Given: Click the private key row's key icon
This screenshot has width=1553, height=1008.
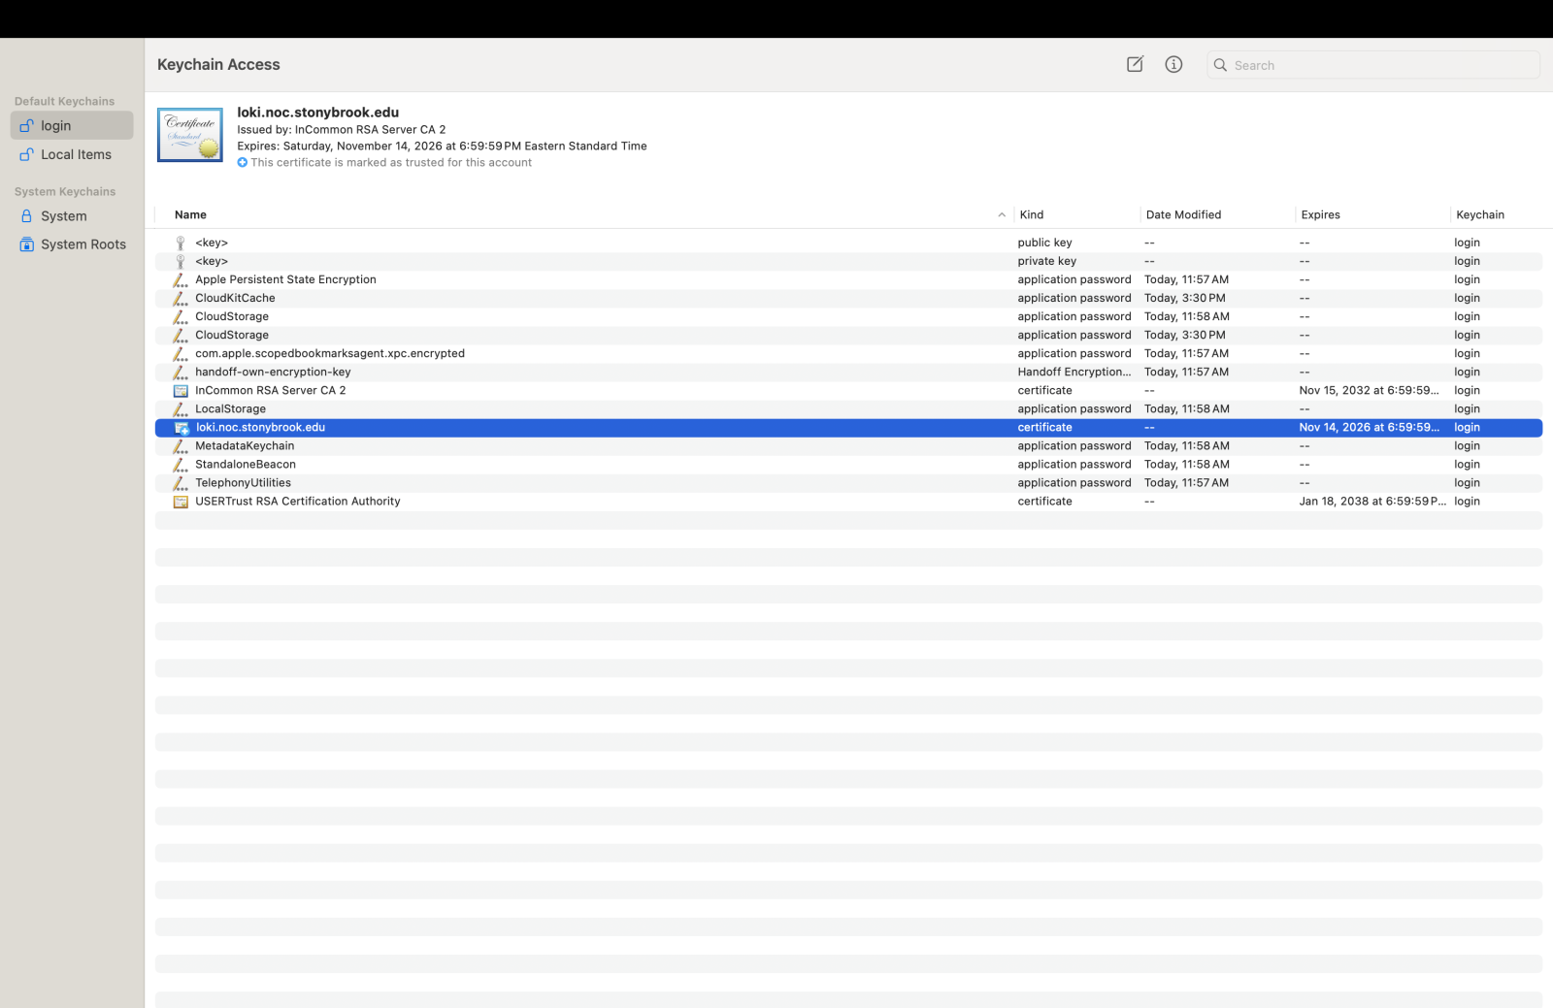Looking at the screenshot, I should [x=181, y=261].
